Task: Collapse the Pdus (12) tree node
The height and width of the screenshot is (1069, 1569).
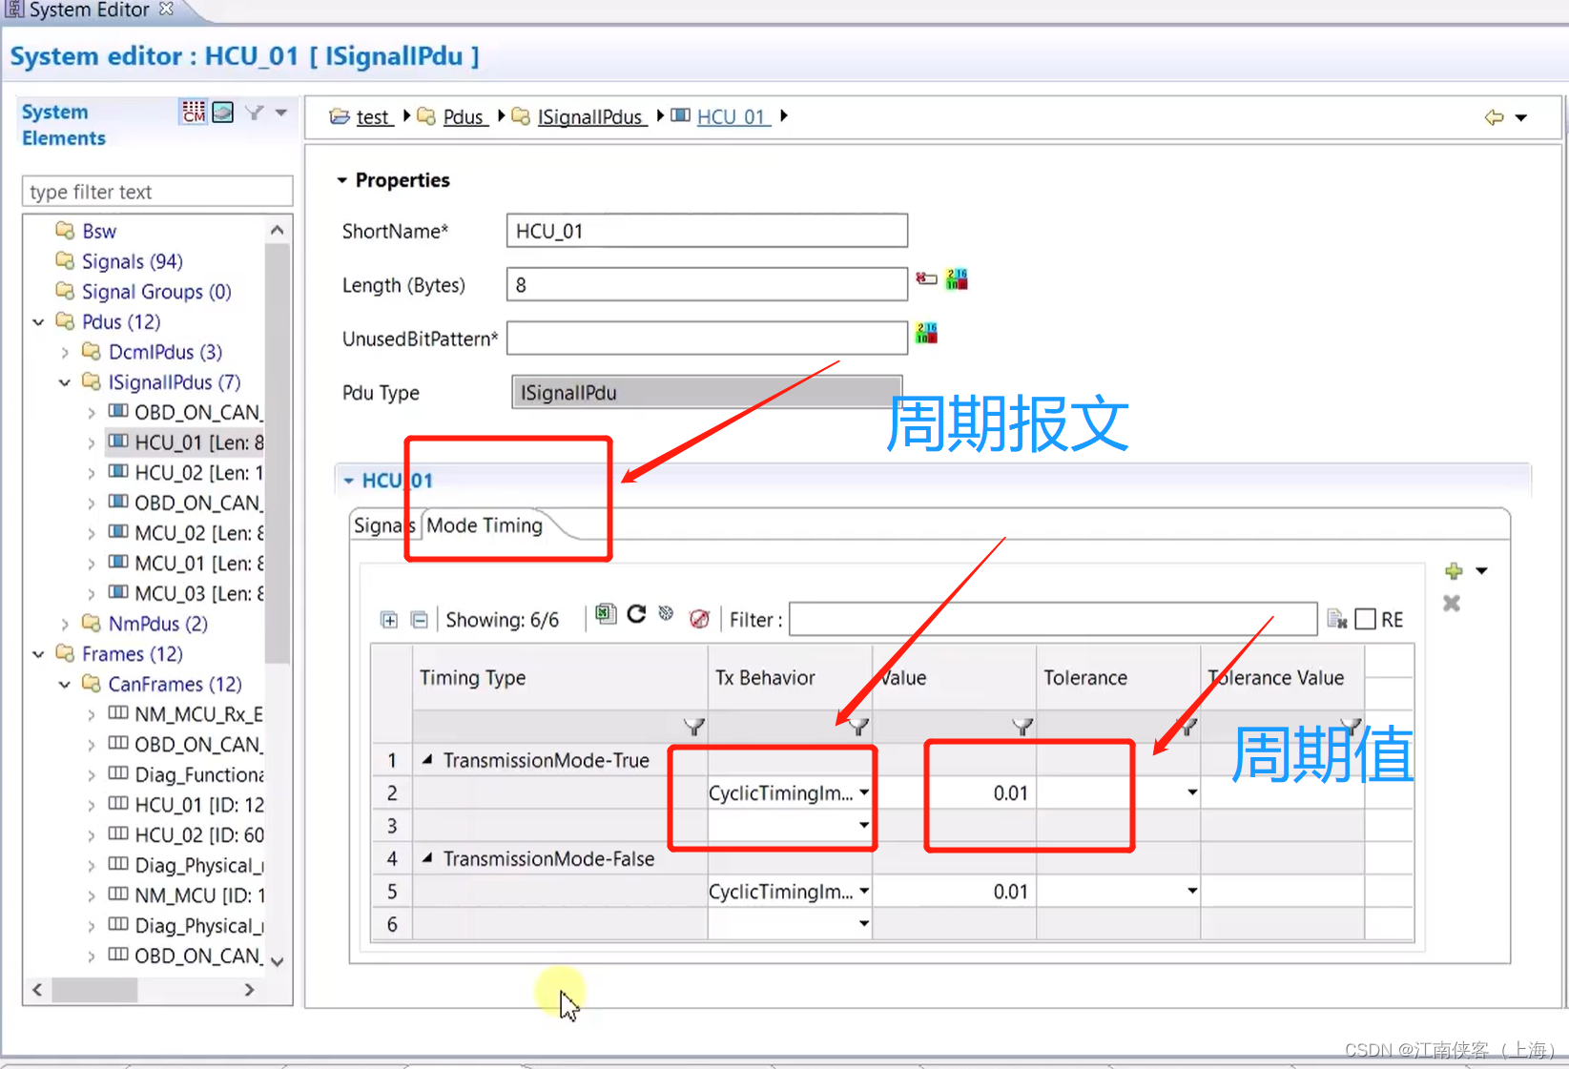Action: (39, 322)
